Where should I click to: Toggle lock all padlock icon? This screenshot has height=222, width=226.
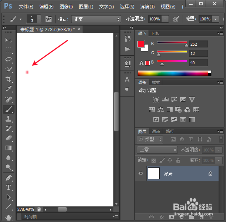(178, 160)
